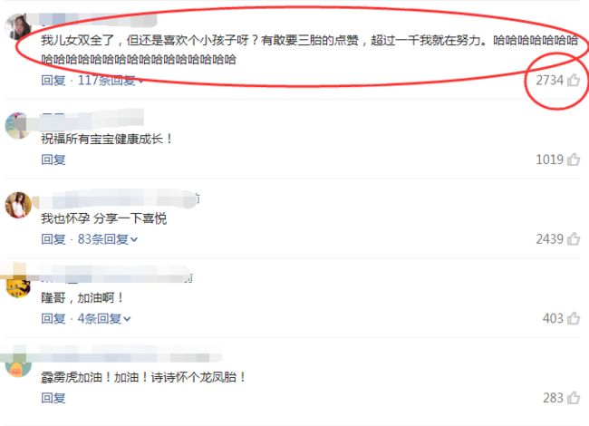Click thumbs-up on 我也怀孕 comment
Viewport: 589px width, 426px height.
[574, 239]
